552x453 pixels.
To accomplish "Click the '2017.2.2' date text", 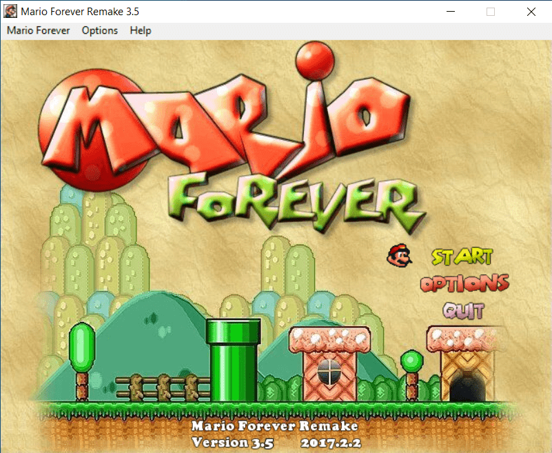I will pos(331,443).
